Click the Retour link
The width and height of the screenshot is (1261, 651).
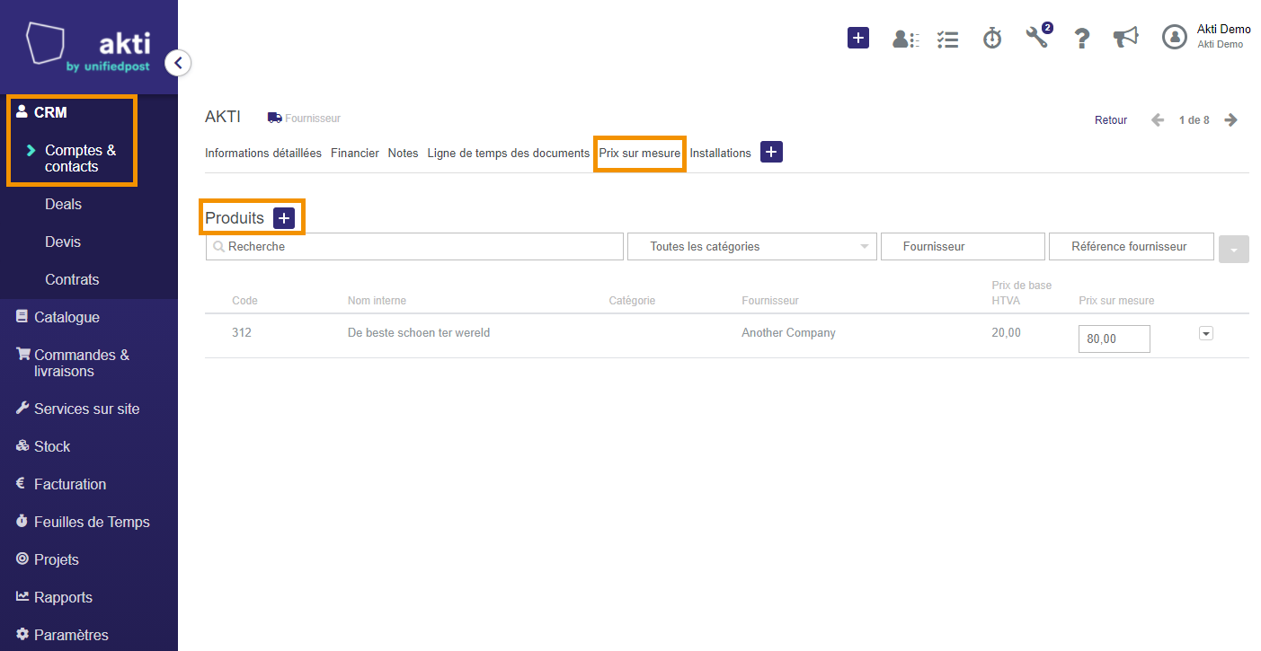point(1111,120)
